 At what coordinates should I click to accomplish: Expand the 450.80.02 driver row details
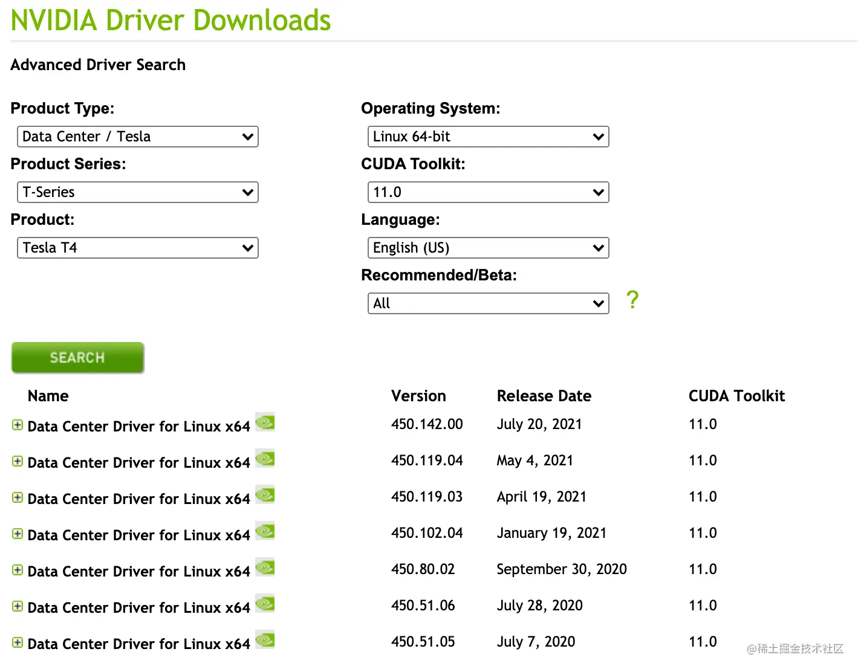pos(18,570)
